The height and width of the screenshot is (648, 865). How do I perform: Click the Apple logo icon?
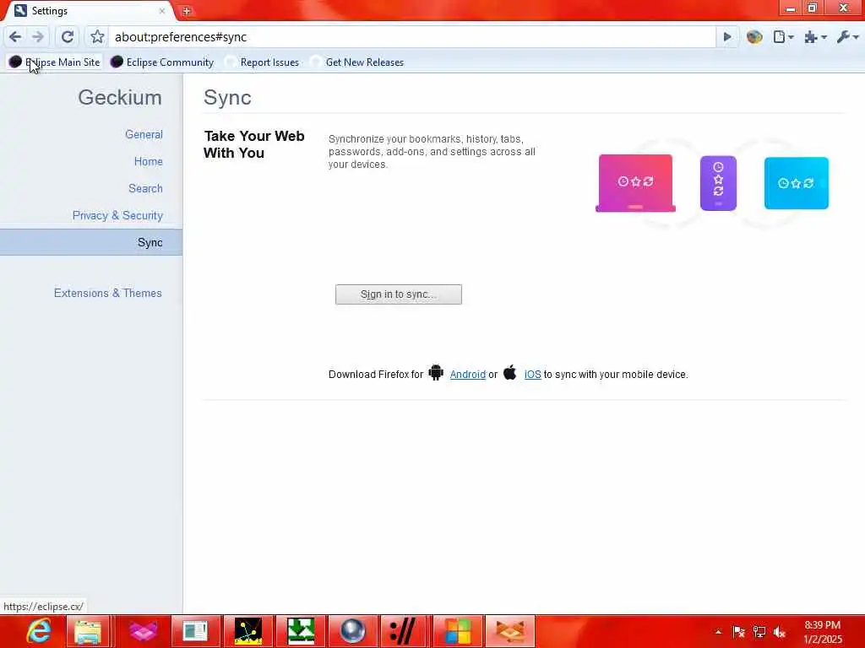(x=509, y=372)
